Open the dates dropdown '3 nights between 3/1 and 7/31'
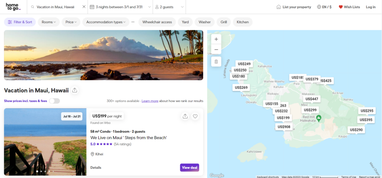This screenshot has width=382, height=178. (x=120, y=7)
